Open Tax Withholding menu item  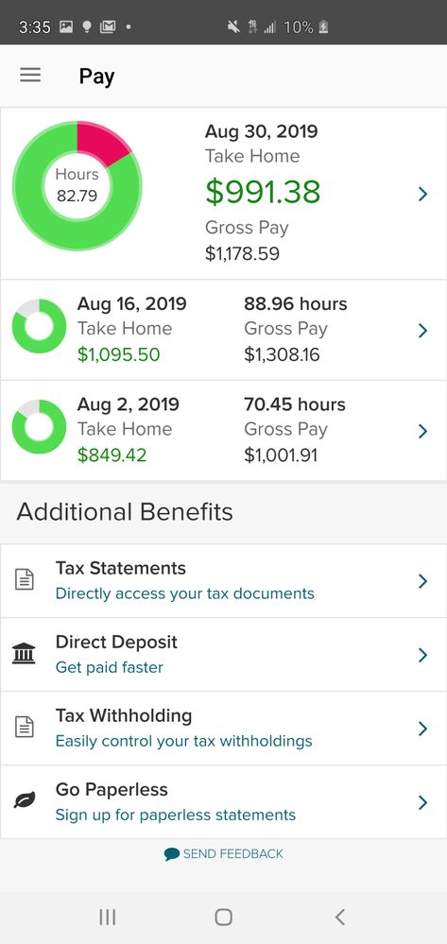[x=223, y=729]
